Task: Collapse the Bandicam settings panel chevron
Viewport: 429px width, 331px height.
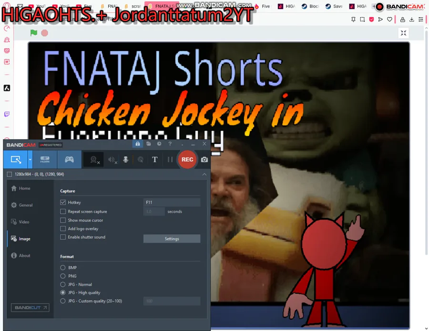Action: pyautogui.click(x=204, y=175)
